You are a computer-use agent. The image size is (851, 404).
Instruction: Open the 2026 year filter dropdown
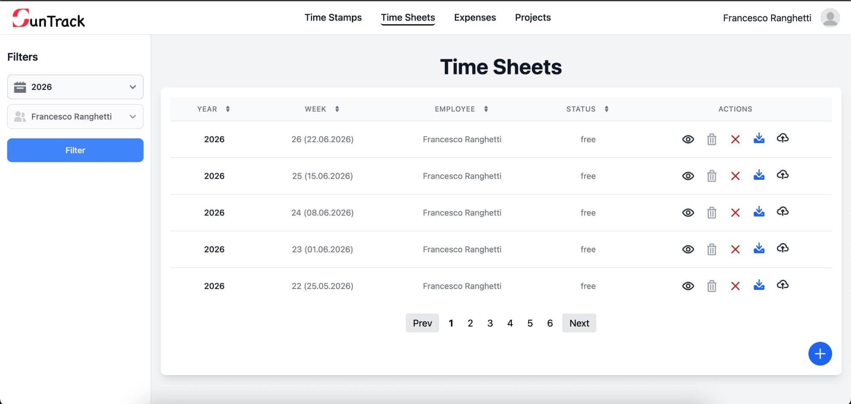75,87
